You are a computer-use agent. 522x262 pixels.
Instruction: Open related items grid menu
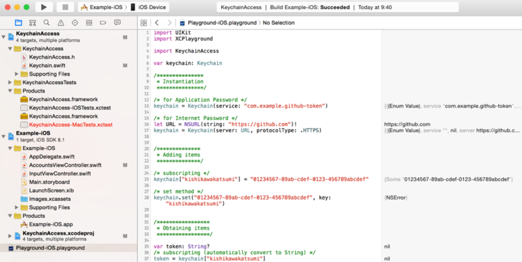[x=144, y=23]
